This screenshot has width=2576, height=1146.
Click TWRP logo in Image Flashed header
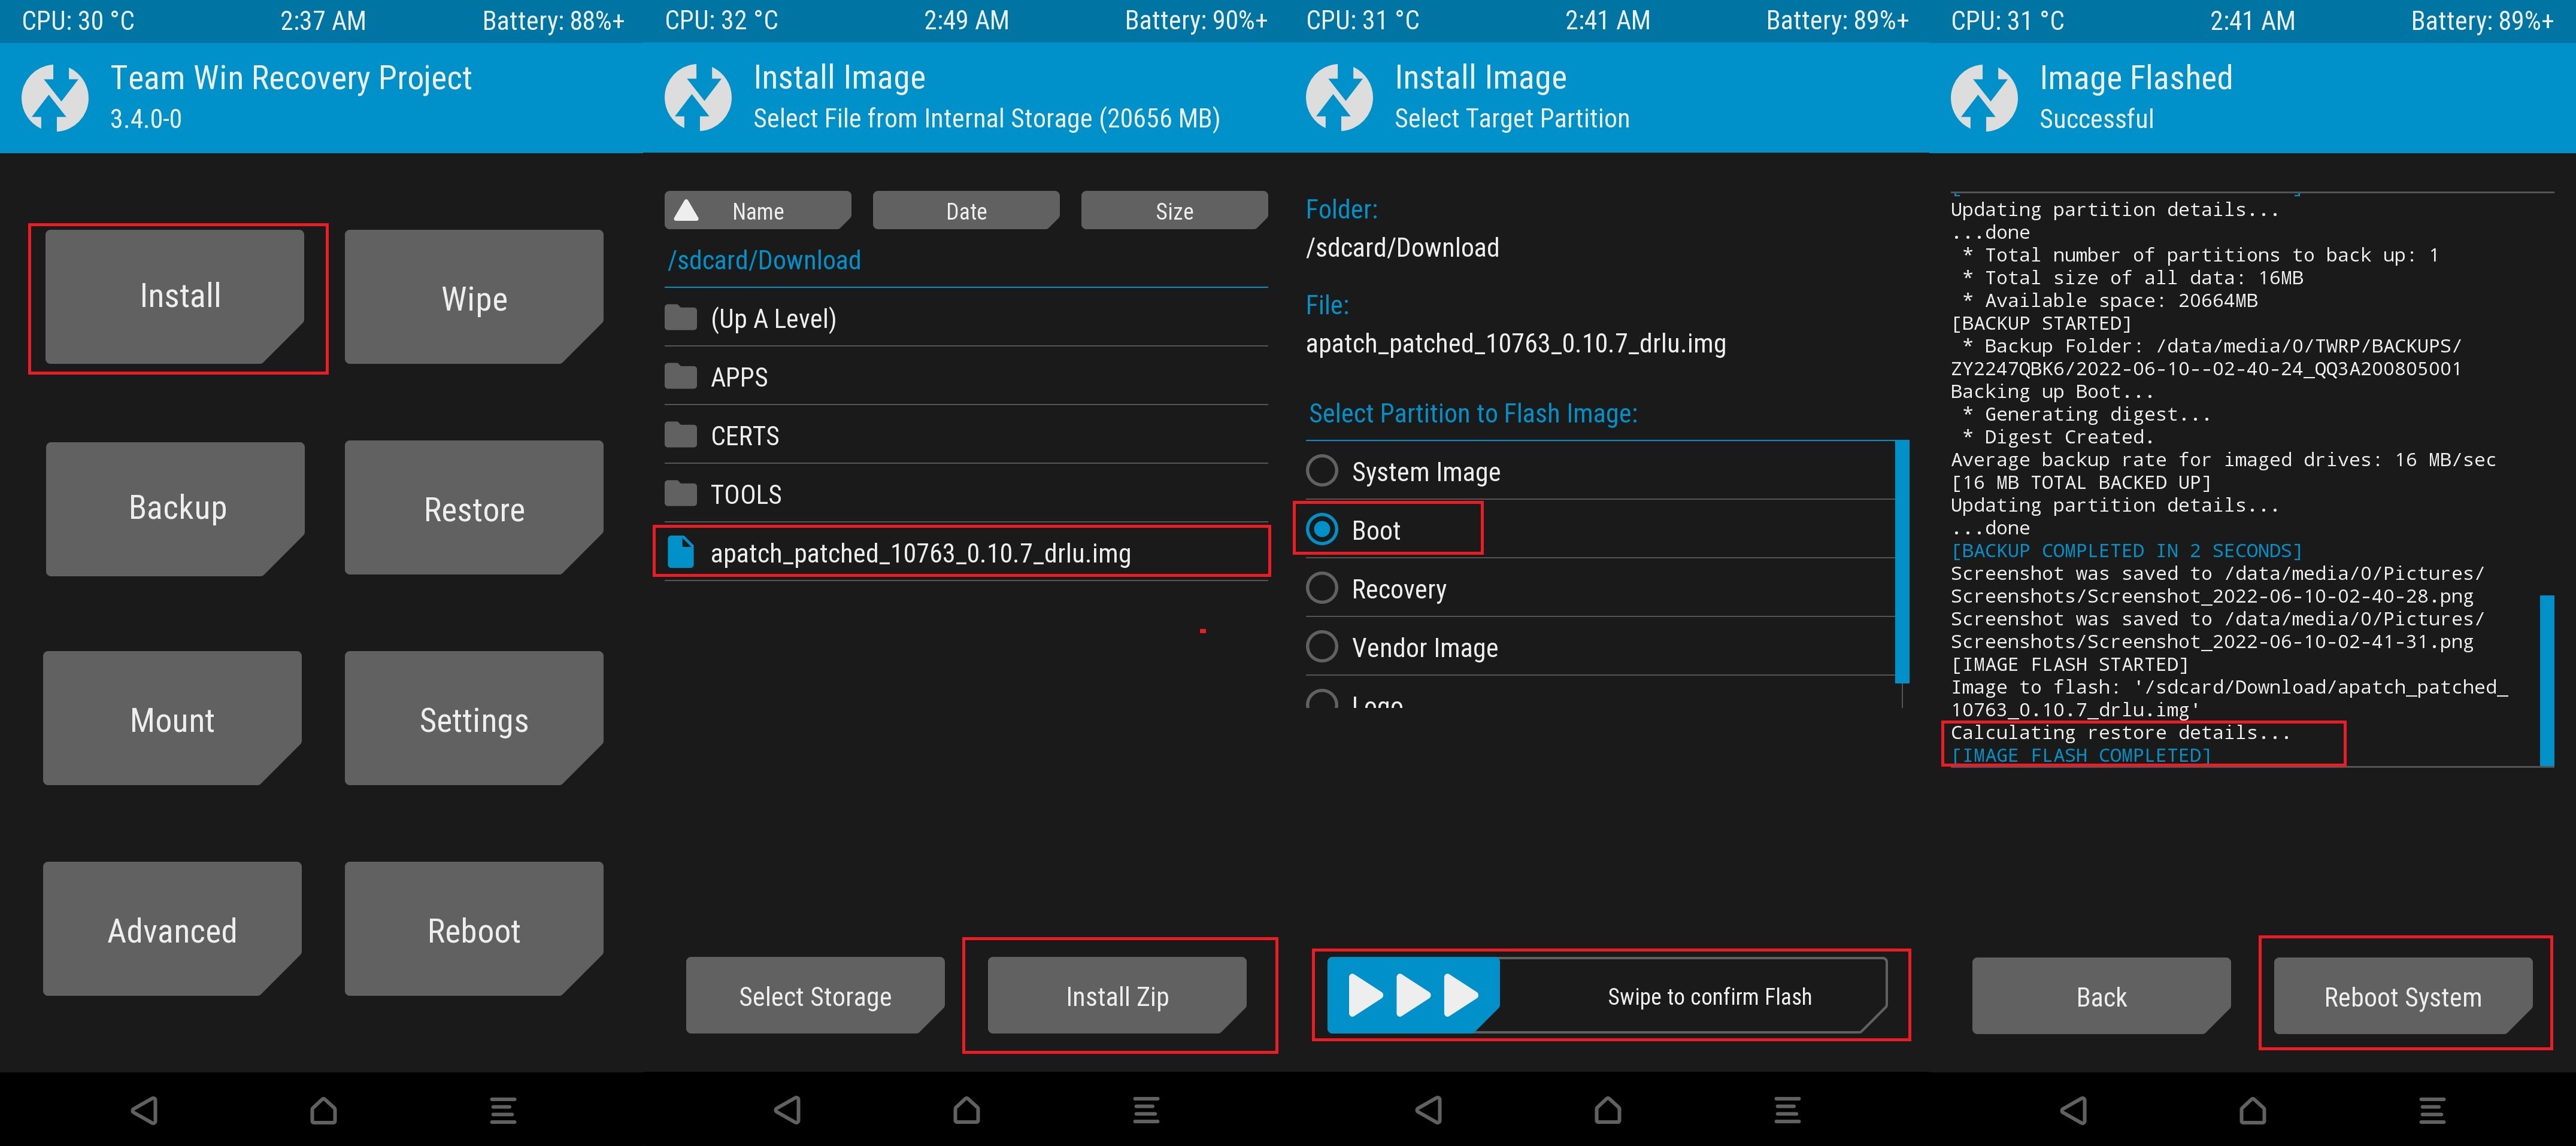pos(1984,98)
